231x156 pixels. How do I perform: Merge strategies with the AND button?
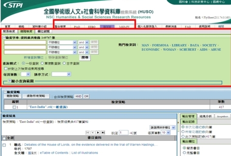(78, 96)
